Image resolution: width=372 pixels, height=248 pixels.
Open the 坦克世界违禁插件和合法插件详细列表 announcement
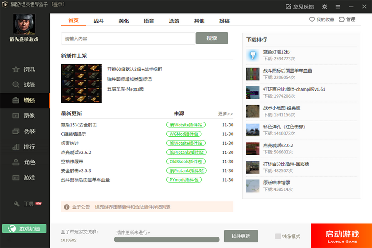pos(132,207)
